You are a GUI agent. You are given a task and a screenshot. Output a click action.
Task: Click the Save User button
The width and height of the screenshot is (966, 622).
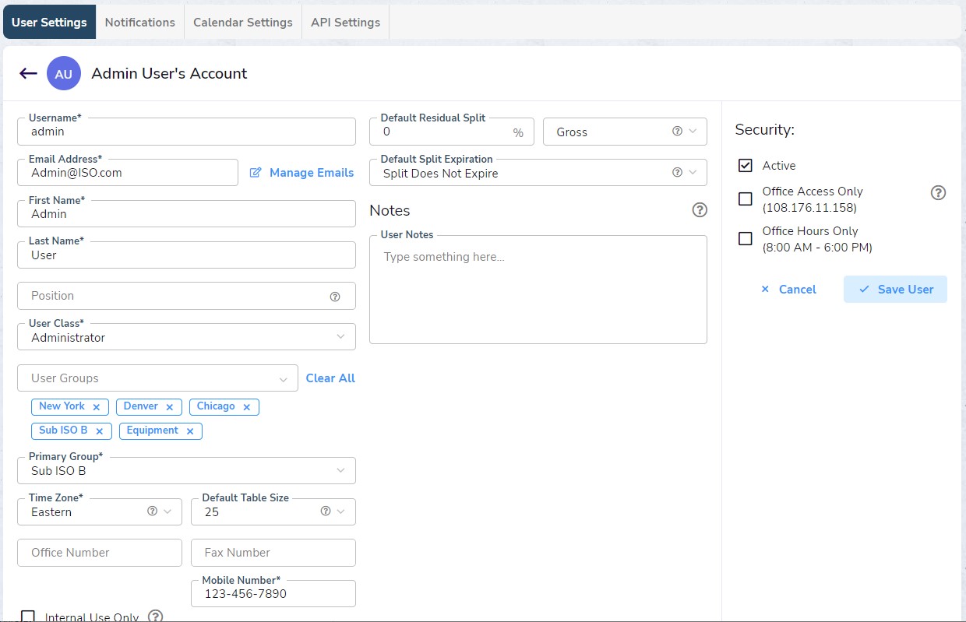[x=895, y=289]
